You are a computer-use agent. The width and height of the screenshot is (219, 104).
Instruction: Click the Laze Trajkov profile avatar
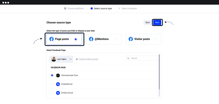click(54, 59)
